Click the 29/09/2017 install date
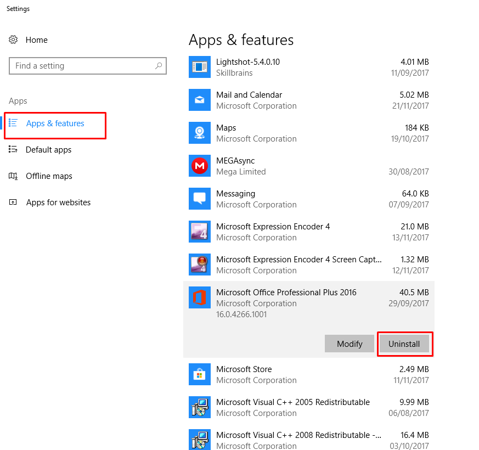The width and height of the screenshot is (479, 450). pos(408,303)
